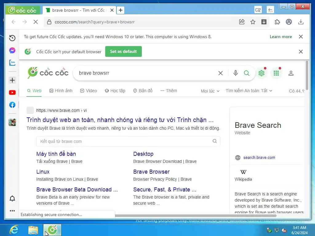The height and width of the screenshot is (236, 315).
Task: View site security lock info
Action: click(49, 22)
